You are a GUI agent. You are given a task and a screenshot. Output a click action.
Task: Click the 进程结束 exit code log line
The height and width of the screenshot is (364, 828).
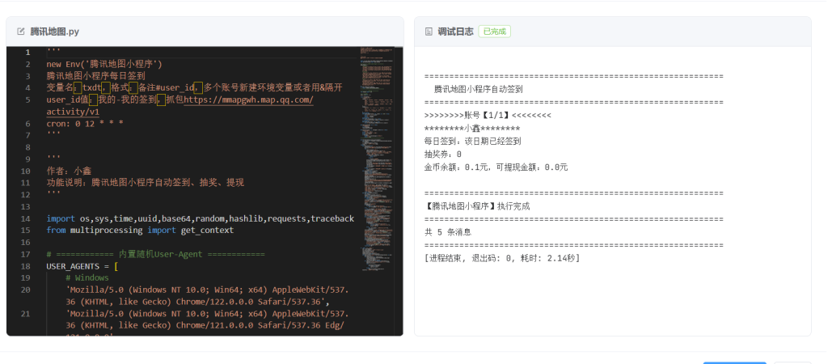click(501, 257)
